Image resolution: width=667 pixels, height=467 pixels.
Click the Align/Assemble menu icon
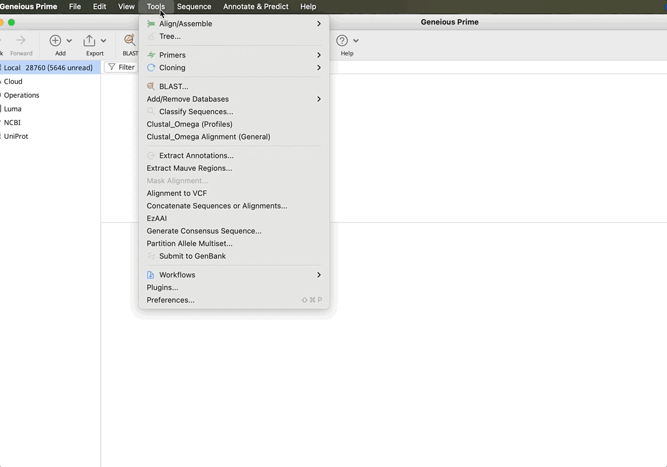tap(151, 24)
